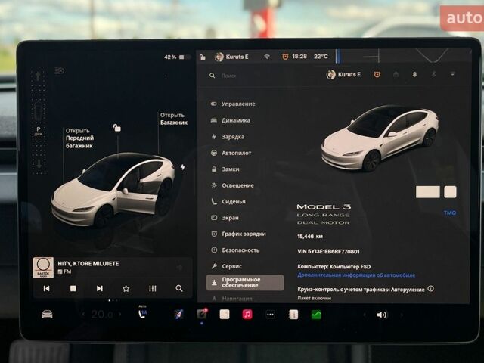Tap the 15,446 км odometer value

point(310,237)
